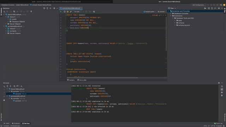Open the Services tool window tab
The width and height of the screenshot is (226, 127).
click(x=26, y=123)
